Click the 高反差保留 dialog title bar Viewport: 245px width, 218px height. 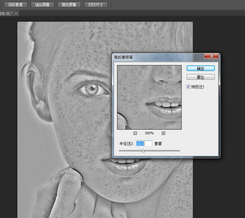(x=155, y=57)
